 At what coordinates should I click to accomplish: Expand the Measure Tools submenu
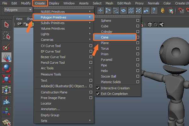coord(64,74)
